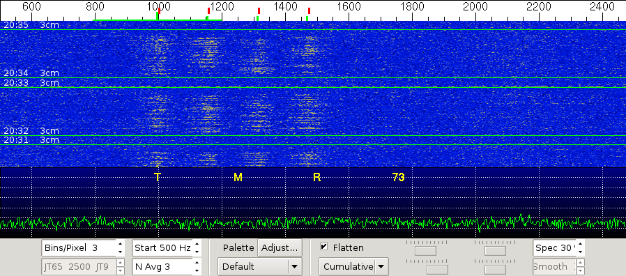
Task: Click the upper-right waterfall zero slider
Action: [x=495, y=251]
